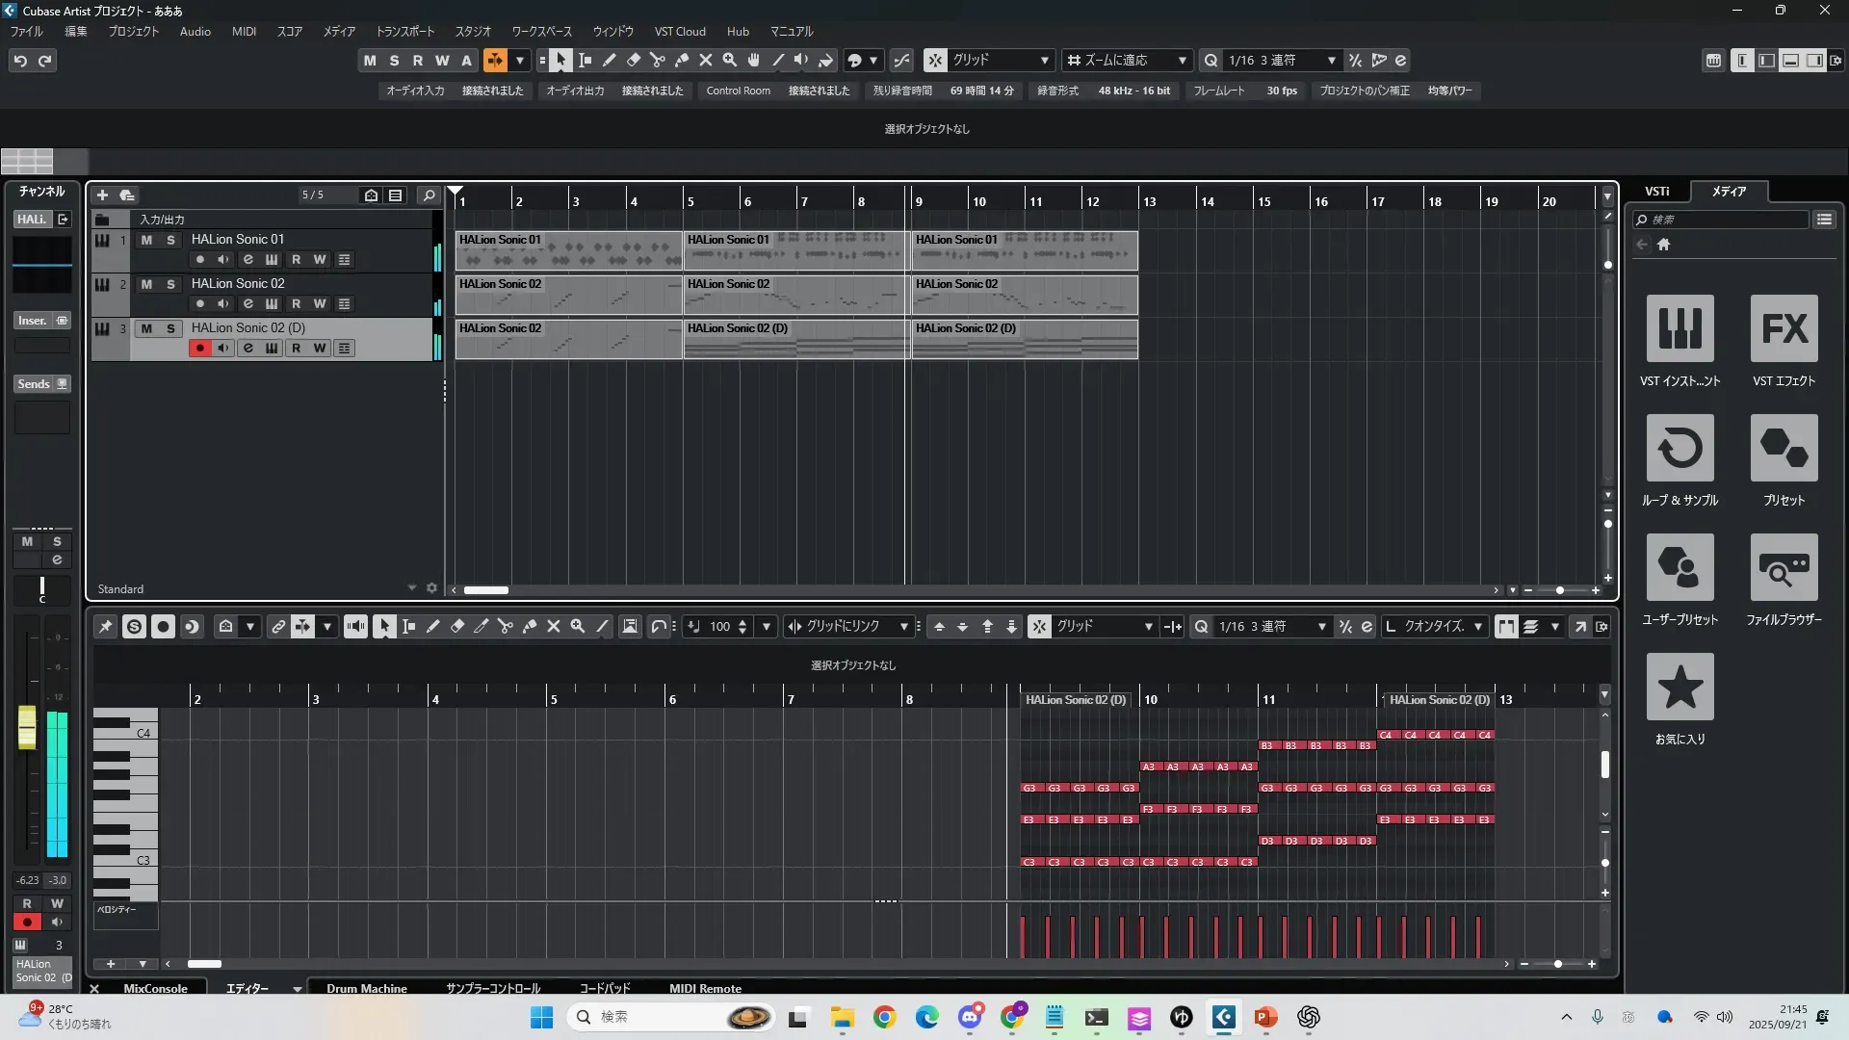Select the Eraser tool in top toolbar

[634, 60]
